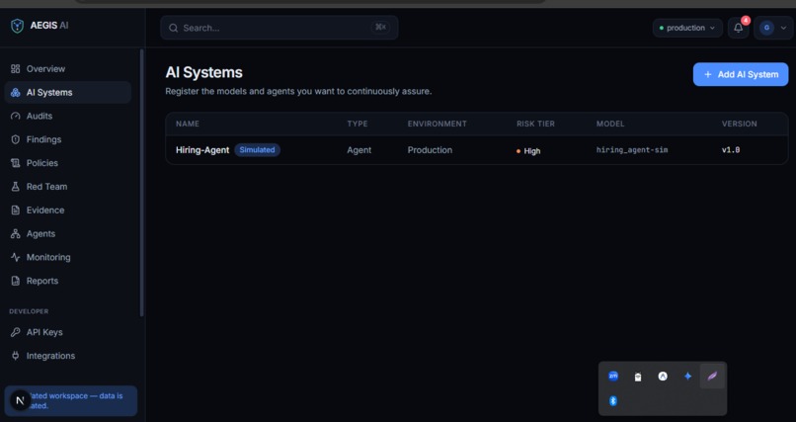Click the simulated workspace notice banner
The image size is (796, 422).
click(71, 400)
